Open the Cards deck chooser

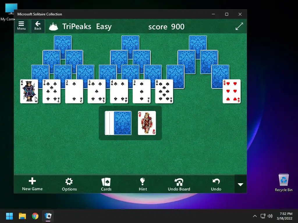tap(106, 184)
